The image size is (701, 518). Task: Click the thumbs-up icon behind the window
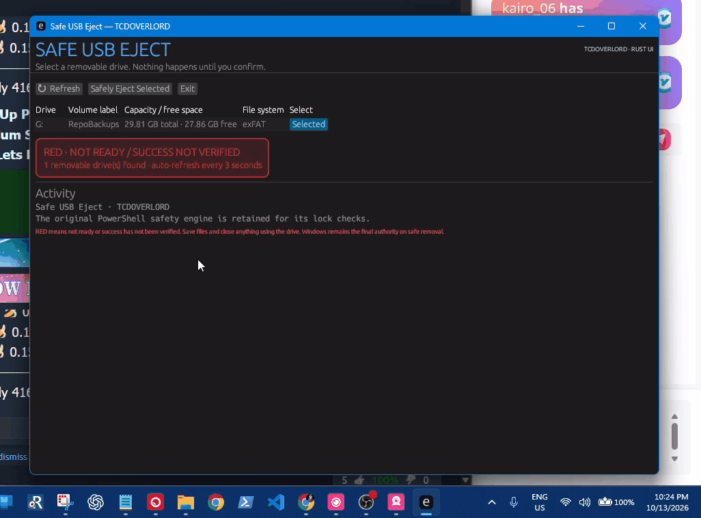(359, 480)
